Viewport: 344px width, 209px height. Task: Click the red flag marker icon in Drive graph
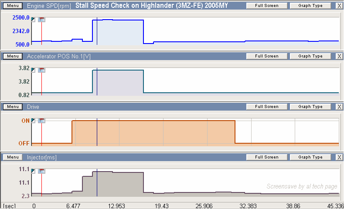[42, 121]
